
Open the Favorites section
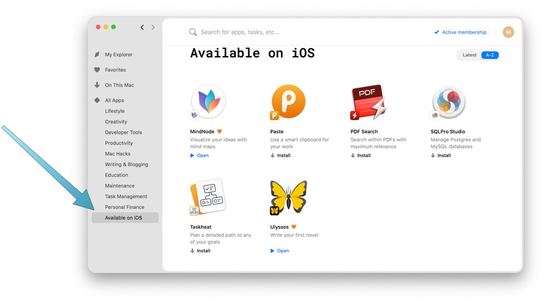click(x=115, y=70)
